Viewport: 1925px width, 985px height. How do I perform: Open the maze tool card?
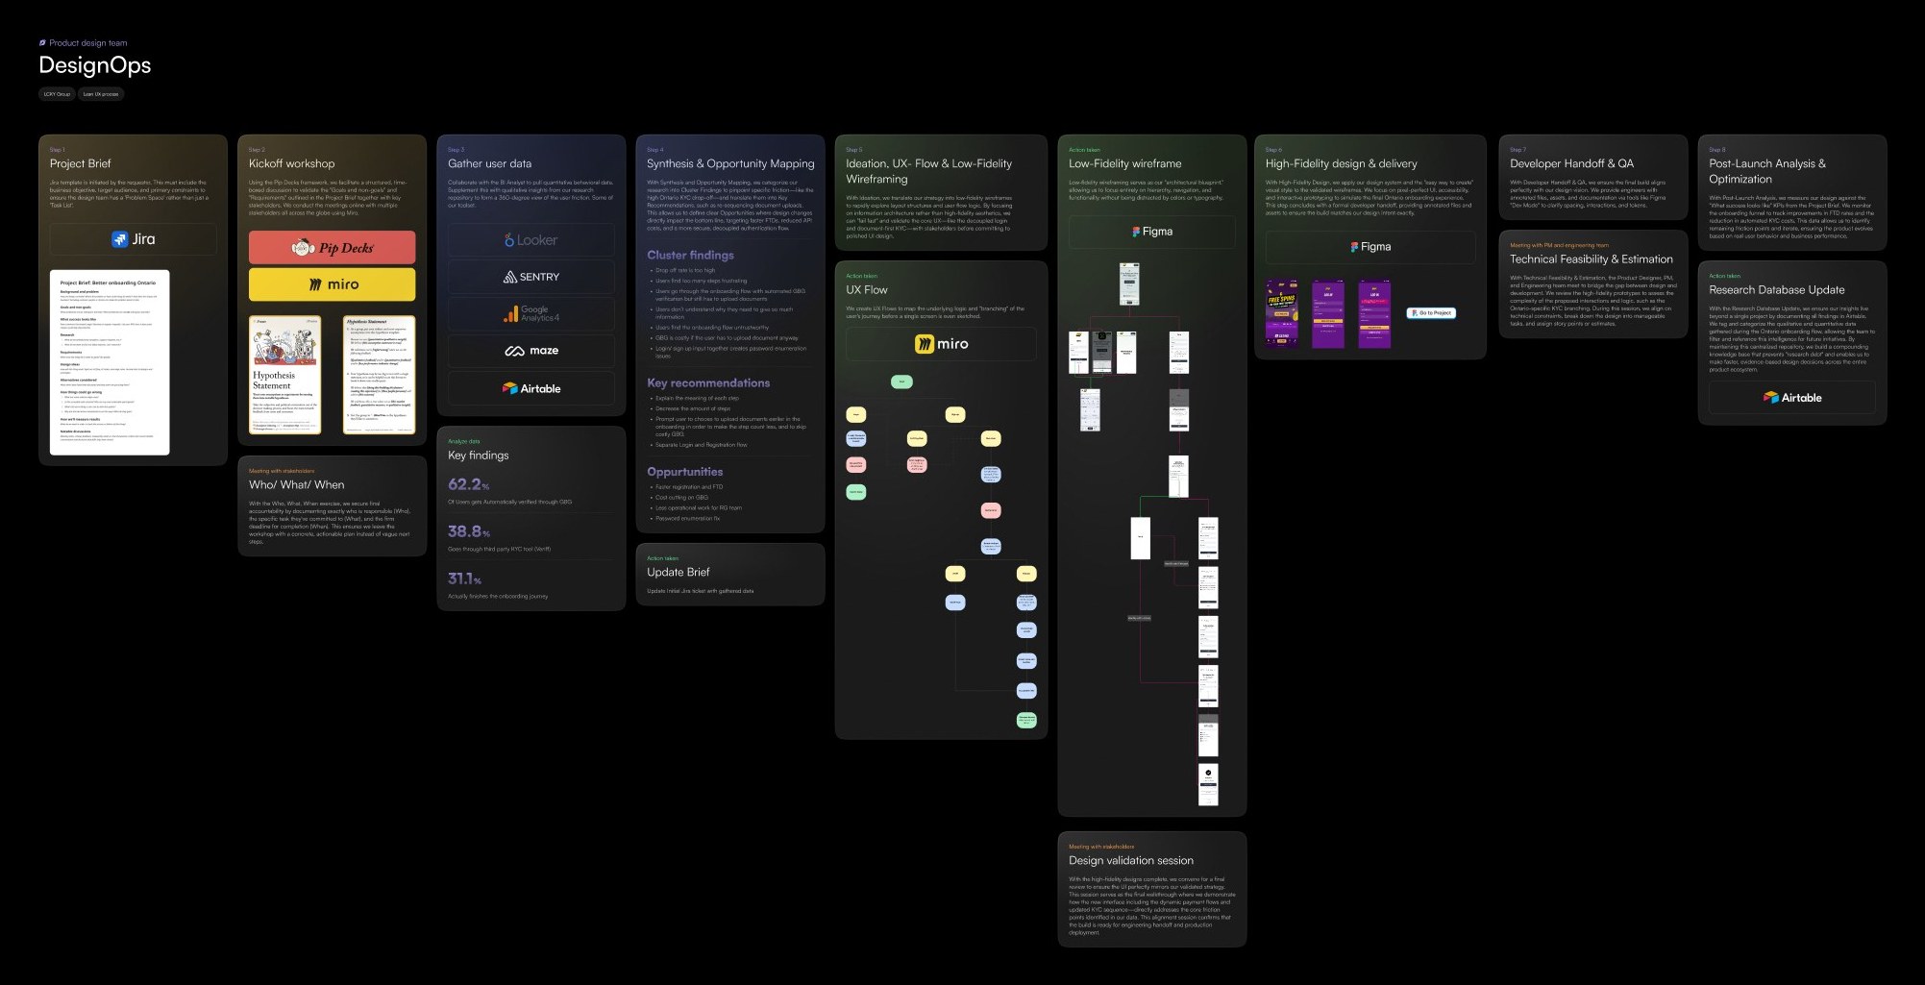click(531, 351)
